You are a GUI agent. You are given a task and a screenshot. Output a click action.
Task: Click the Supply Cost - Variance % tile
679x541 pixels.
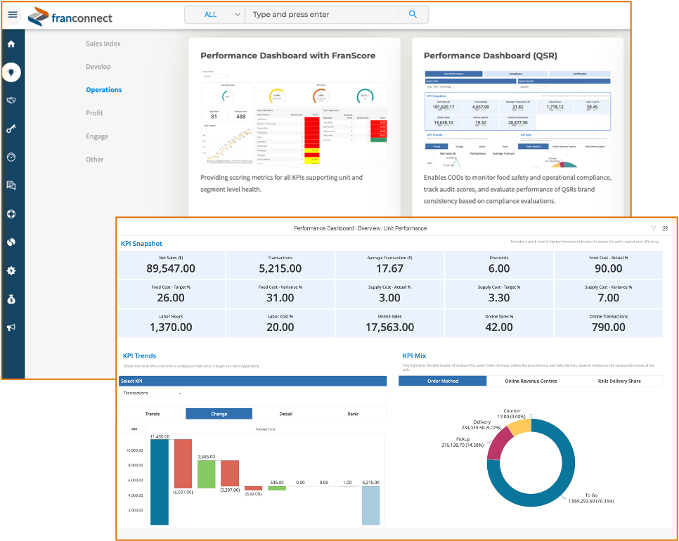point(609,294)
